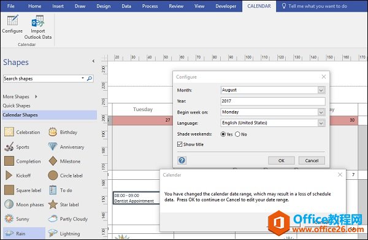Open the File tab
Screen dimensions: 368x240
click(11, 6)
